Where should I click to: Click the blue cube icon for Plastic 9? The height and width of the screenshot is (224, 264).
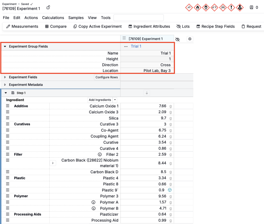[x=170, y=190]
